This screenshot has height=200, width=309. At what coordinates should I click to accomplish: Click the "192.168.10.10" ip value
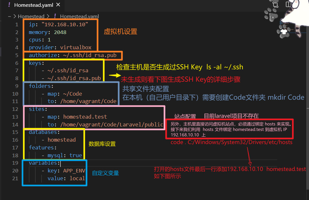point(65,24)
